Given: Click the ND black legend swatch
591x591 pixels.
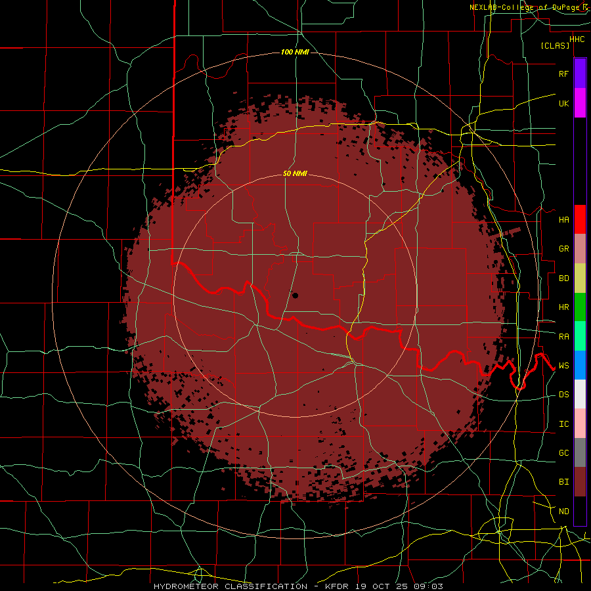Looking at the screenshot, I should click(580, 511).
